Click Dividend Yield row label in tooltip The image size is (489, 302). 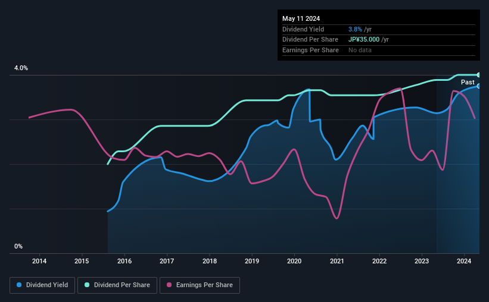[303, 29]
